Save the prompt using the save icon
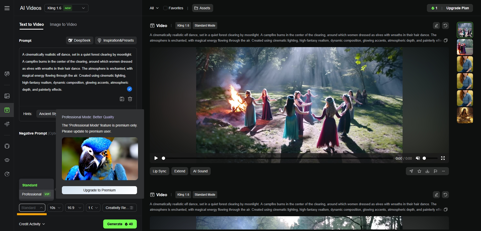This screenshot has width=481, height=231. tap(122, 99)
